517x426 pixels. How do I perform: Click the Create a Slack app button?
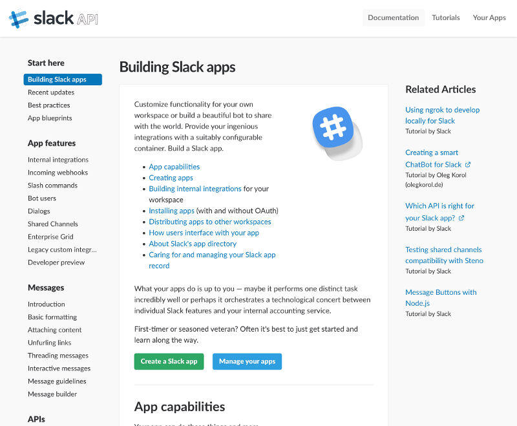tap(169, 362)
